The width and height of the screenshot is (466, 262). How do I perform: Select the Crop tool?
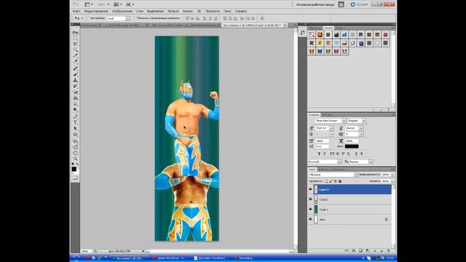tap(76, 56)
